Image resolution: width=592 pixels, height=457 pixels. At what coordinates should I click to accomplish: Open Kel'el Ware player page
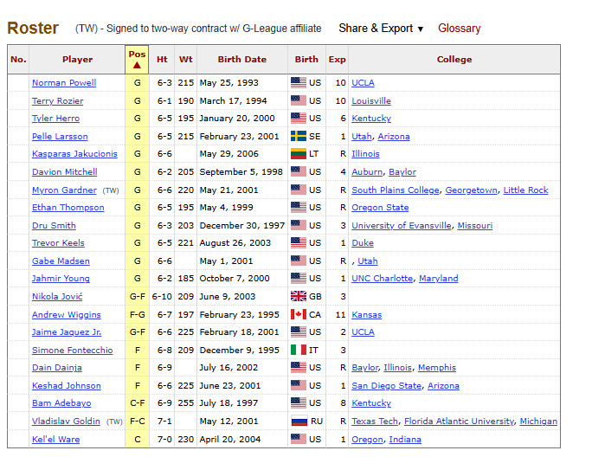tap(56, 439)
